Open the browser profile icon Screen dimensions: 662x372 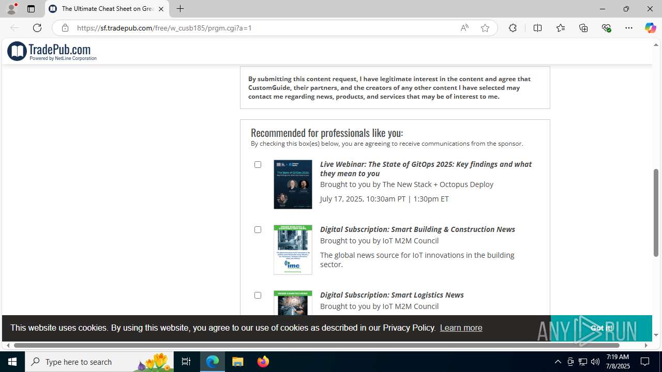[11, 9]
